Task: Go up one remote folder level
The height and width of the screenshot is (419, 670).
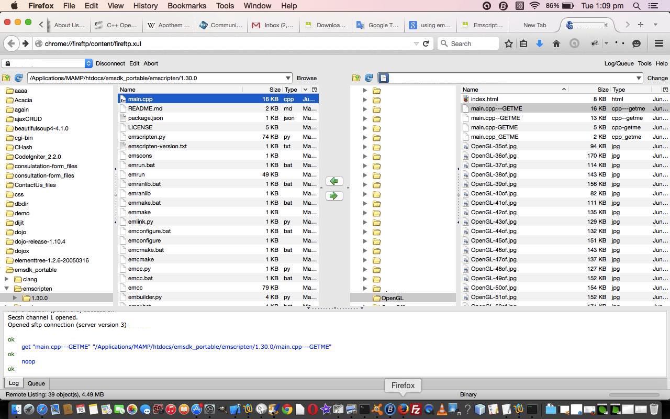Action: pos(356,78)
